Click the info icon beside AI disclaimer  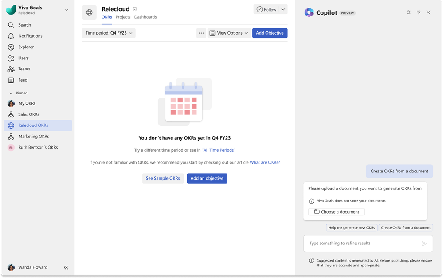[x=311, y=260]
